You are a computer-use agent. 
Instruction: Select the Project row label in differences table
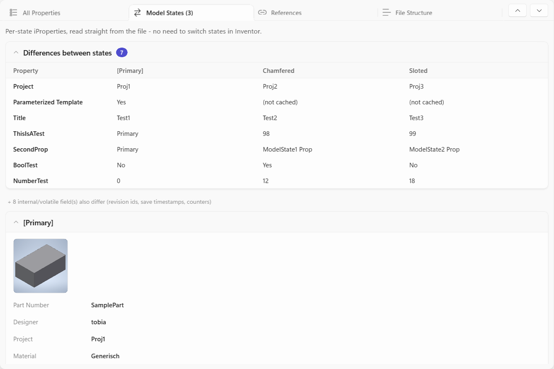[x=23, y=87]
